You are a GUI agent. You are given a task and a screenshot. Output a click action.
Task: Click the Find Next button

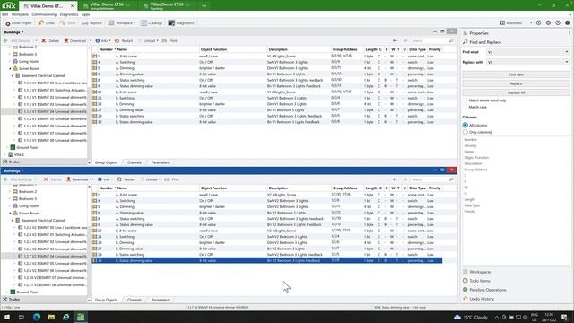click(x=516, y=74)
